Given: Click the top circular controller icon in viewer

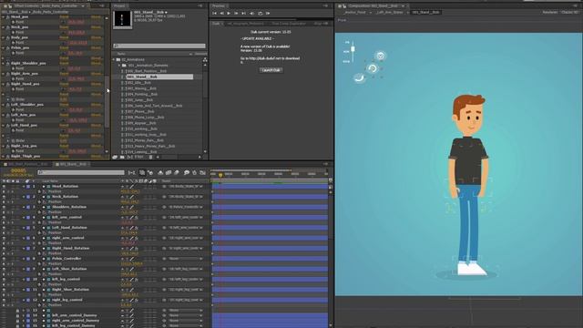Looking at the screenshot, I should tap(381, 56).
